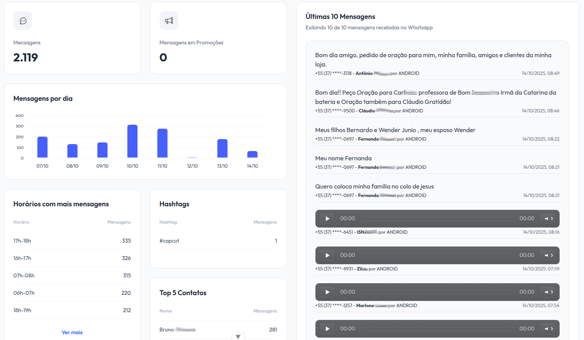This screenshot has height=340, width=584.
Task: Mute the 07:59 audio message
Action: coord(547,255)
